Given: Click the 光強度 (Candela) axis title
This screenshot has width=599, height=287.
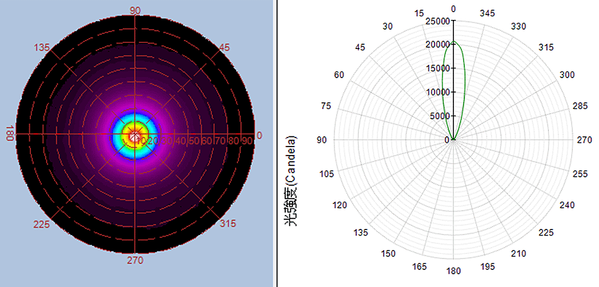Looking at the screenshot, I should 292,182.
